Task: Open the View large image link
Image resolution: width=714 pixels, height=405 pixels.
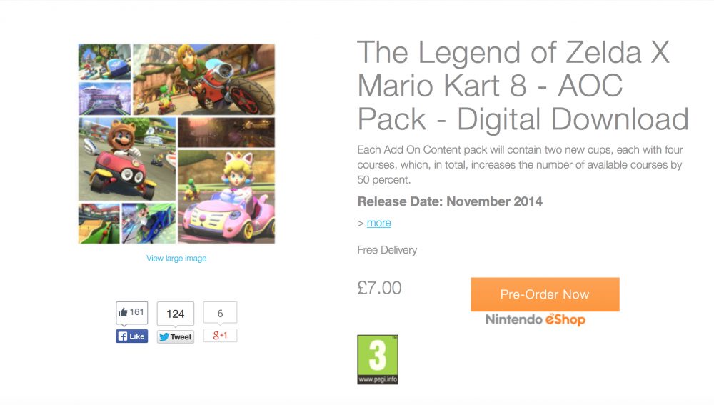Action: 176,259
